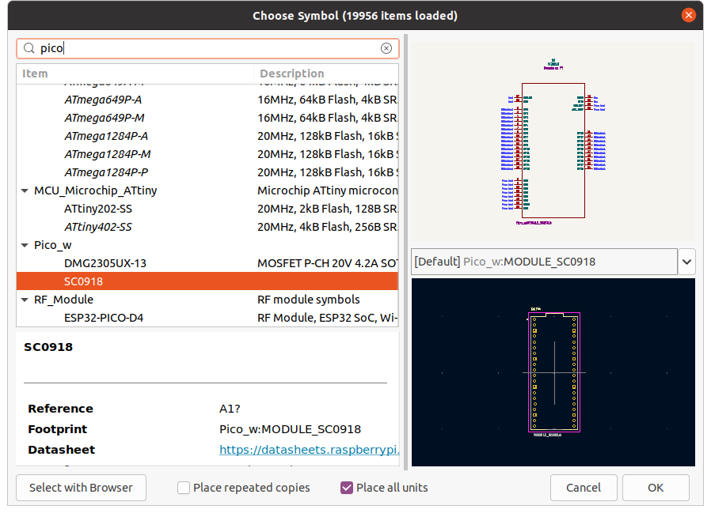Click the RF module symbols description
Viewport: 711px width, 513px height.
tap(308, 300)
